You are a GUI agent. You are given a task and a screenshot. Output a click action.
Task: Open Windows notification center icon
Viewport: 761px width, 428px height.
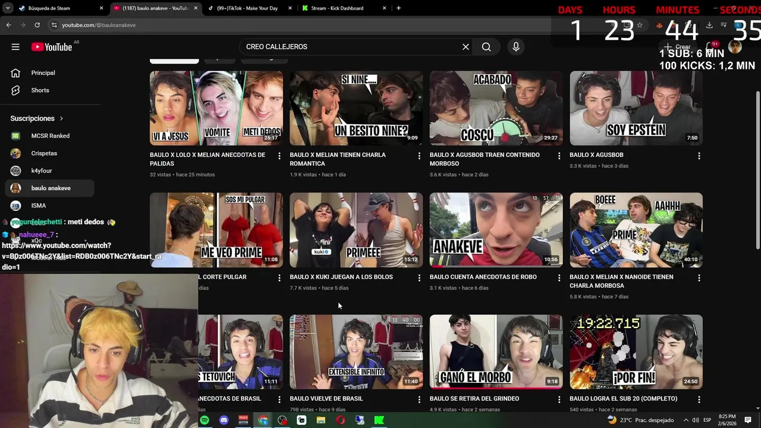coord(748,420)
